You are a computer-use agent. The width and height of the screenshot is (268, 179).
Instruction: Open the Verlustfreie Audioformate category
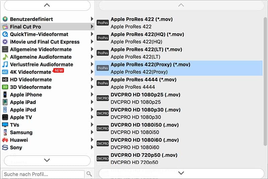click(48, 64)
